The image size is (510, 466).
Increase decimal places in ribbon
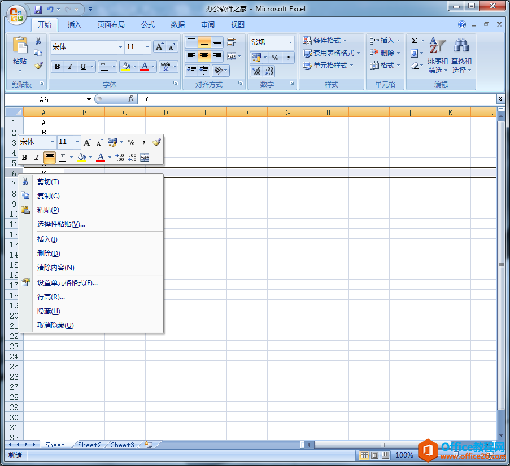(256, 71)
